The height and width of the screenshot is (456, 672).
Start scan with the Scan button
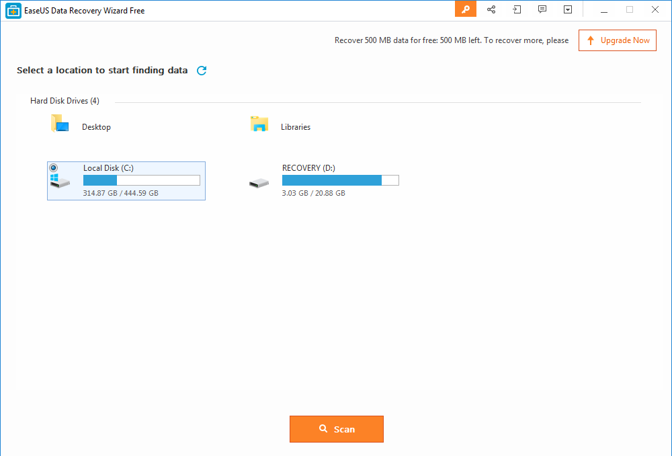point(337,429)
